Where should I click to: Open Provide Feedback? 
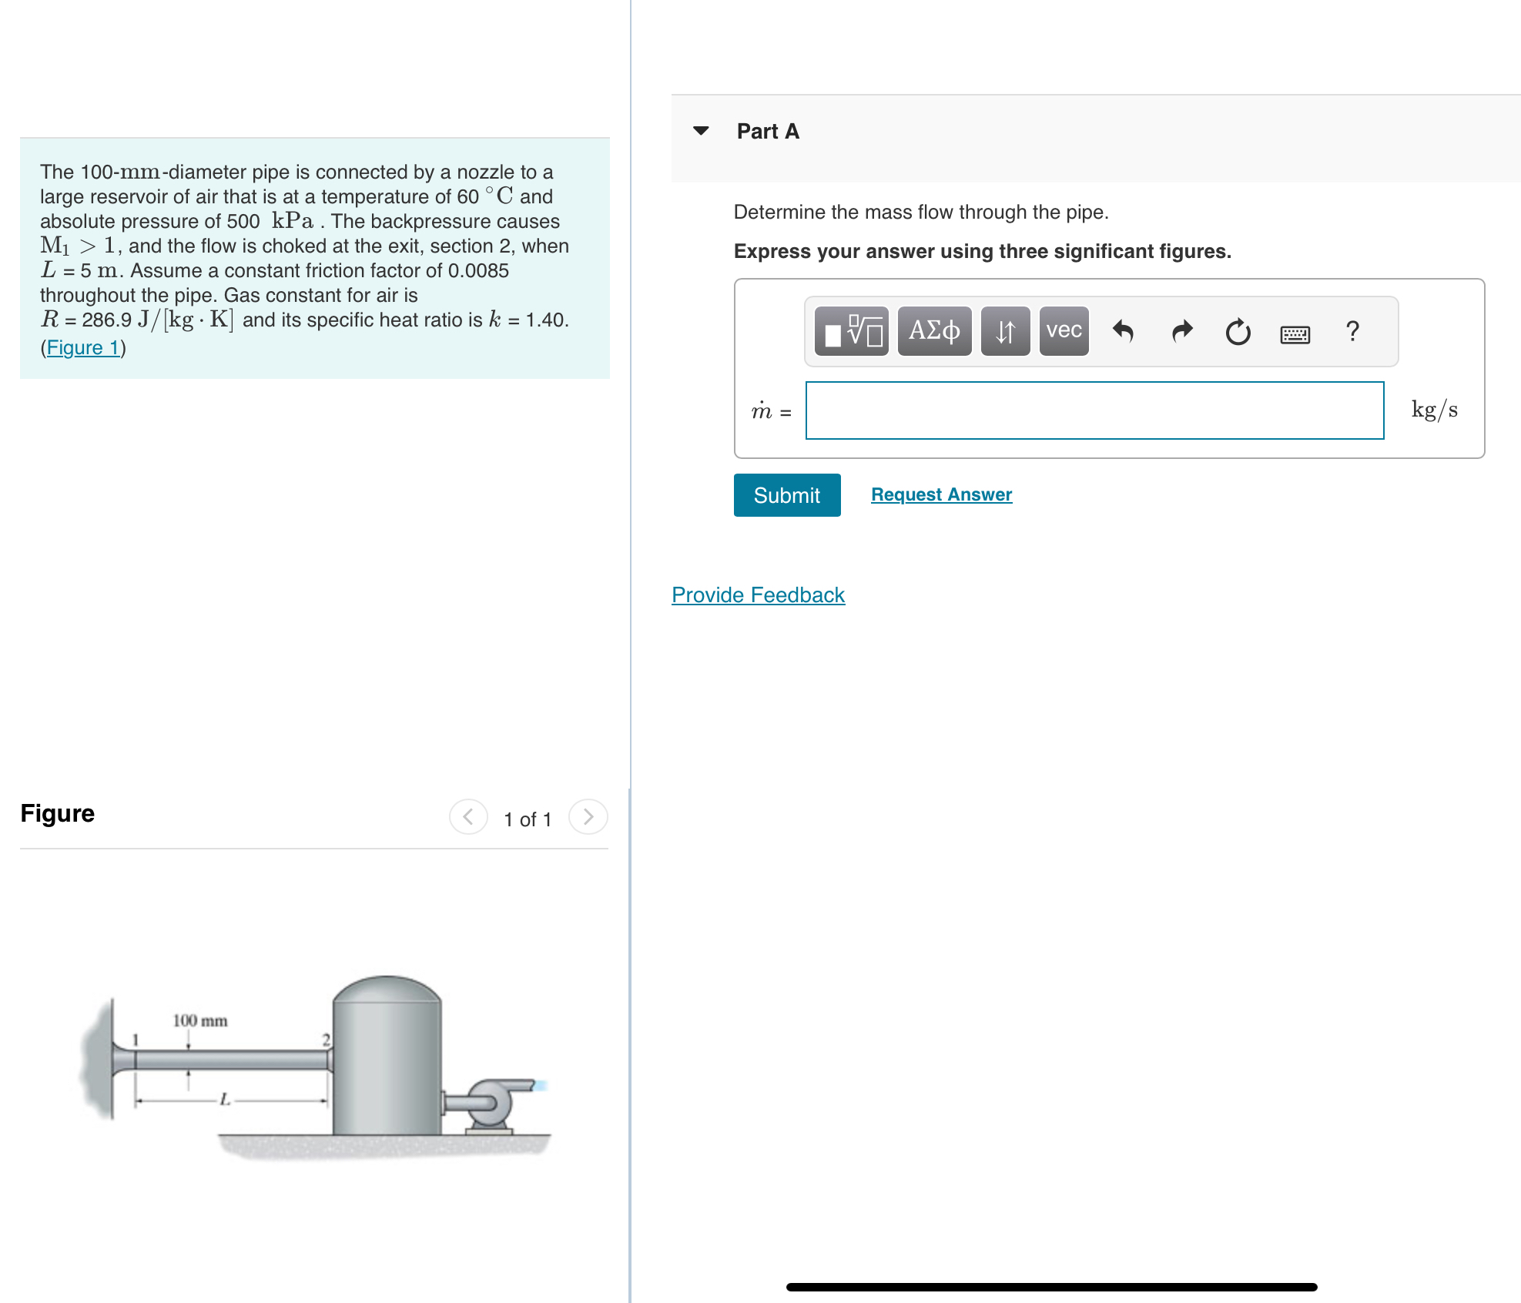point(757,595)
